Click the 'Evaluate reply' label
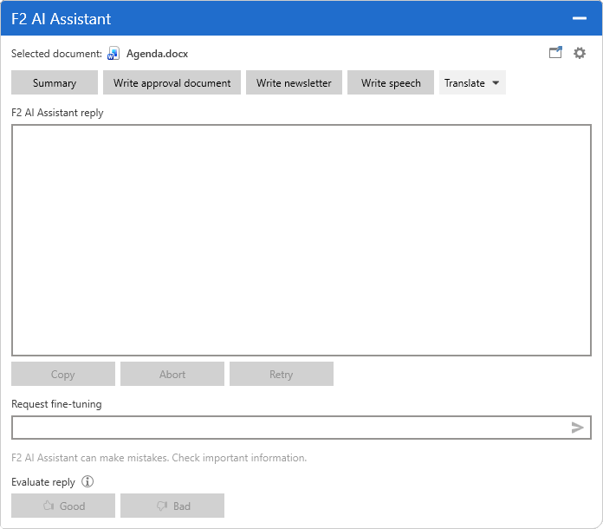Viewport: 603px width, 529px height. (43, 482)
